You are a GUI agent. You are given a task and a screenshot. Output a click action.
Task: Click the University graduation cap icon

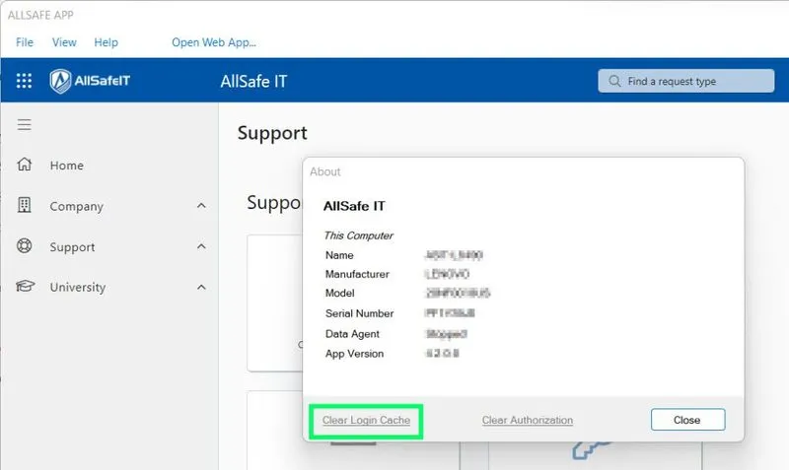pyautogui.click(x=25, y=286)
